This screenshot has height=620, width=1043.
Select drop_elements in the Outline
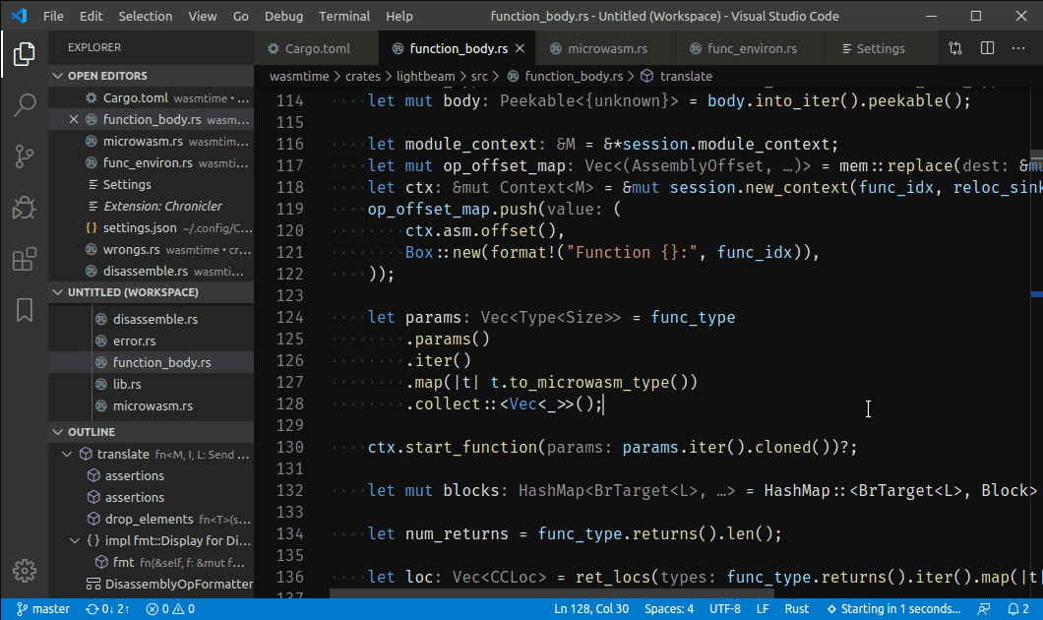coord(151,519)
